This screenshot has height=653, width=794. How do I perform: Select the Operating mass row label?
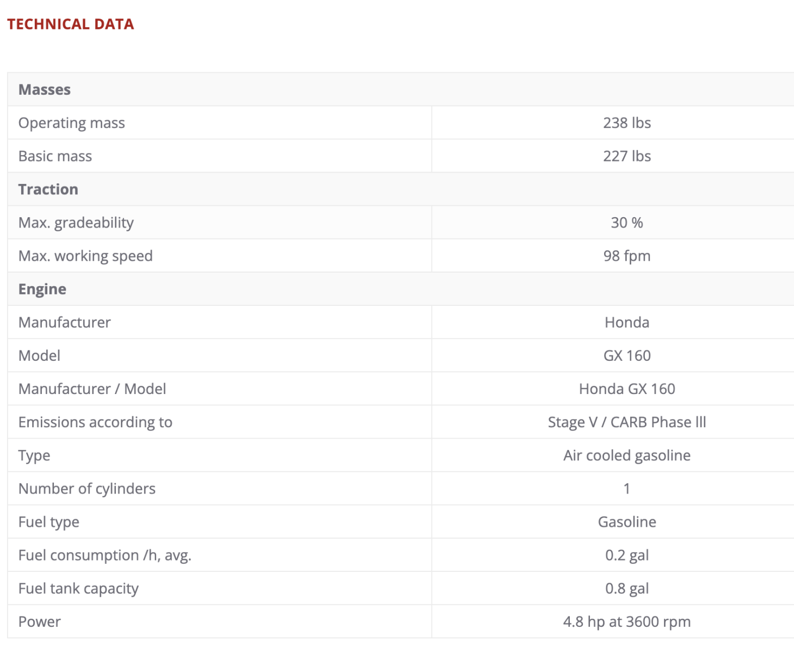click(x=71, y=123)
